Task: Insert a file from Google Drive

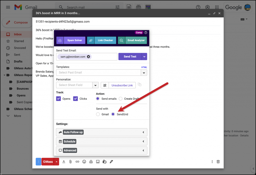Action: [x=91, y=162]
